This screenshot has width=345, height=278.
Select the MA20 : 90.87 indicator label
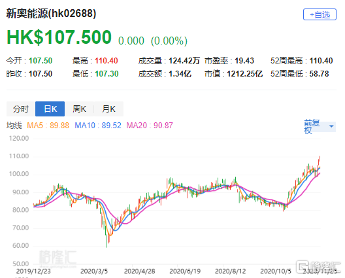pos(150,126)
